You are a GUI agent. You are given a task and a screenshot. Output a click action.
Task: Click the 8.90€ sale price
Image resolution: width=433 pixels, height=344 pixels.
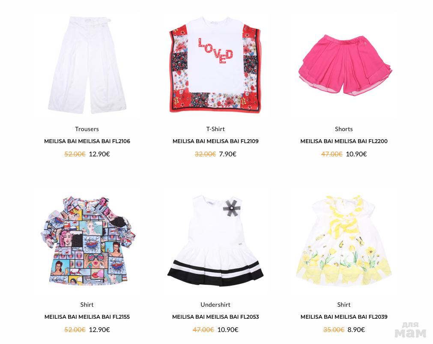356,330
